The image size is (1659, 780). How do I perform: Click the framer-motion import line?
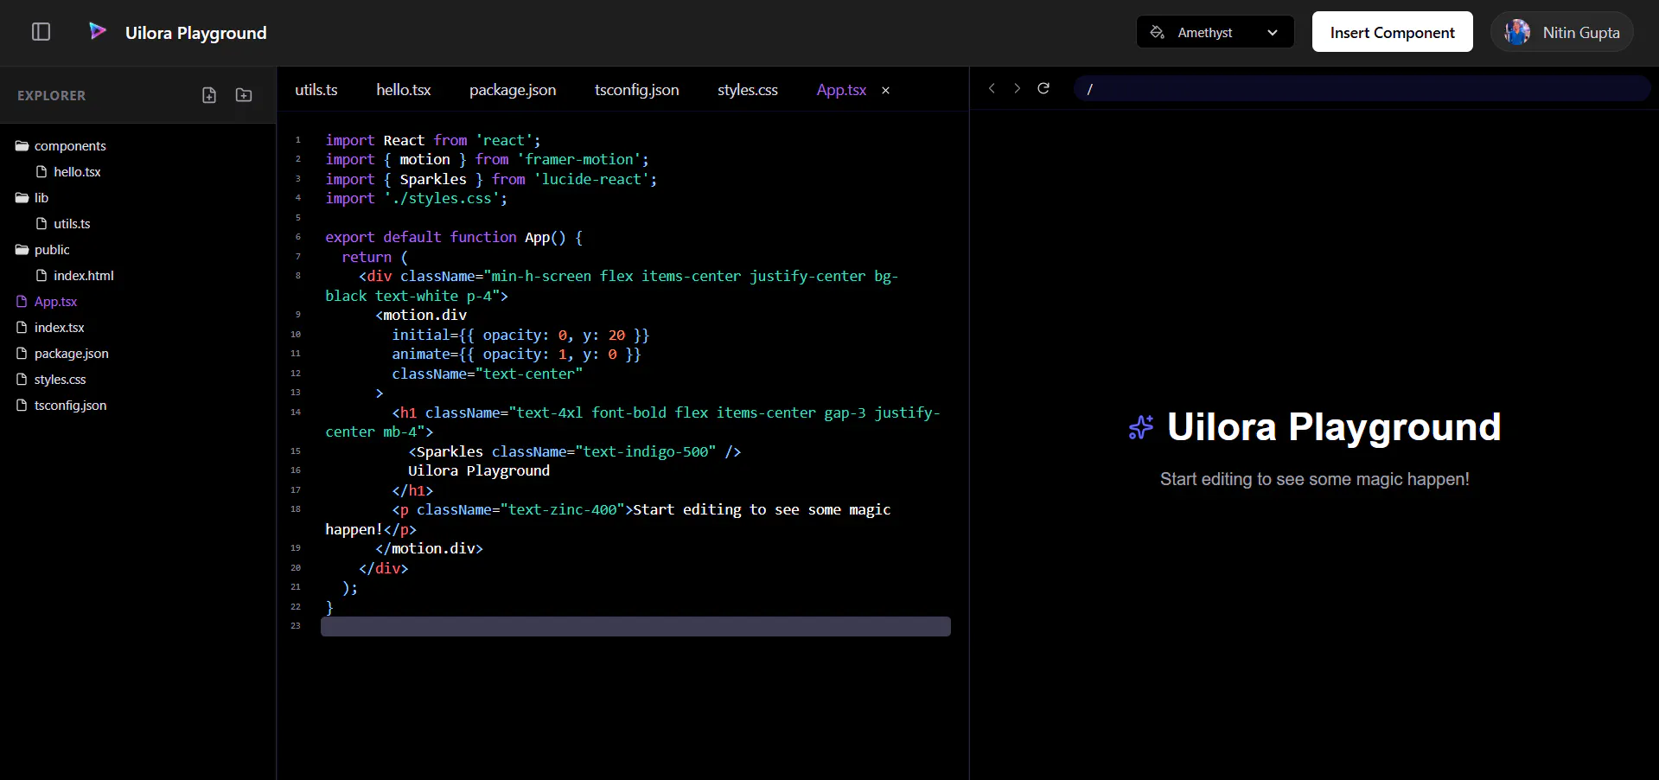[487, 159]
